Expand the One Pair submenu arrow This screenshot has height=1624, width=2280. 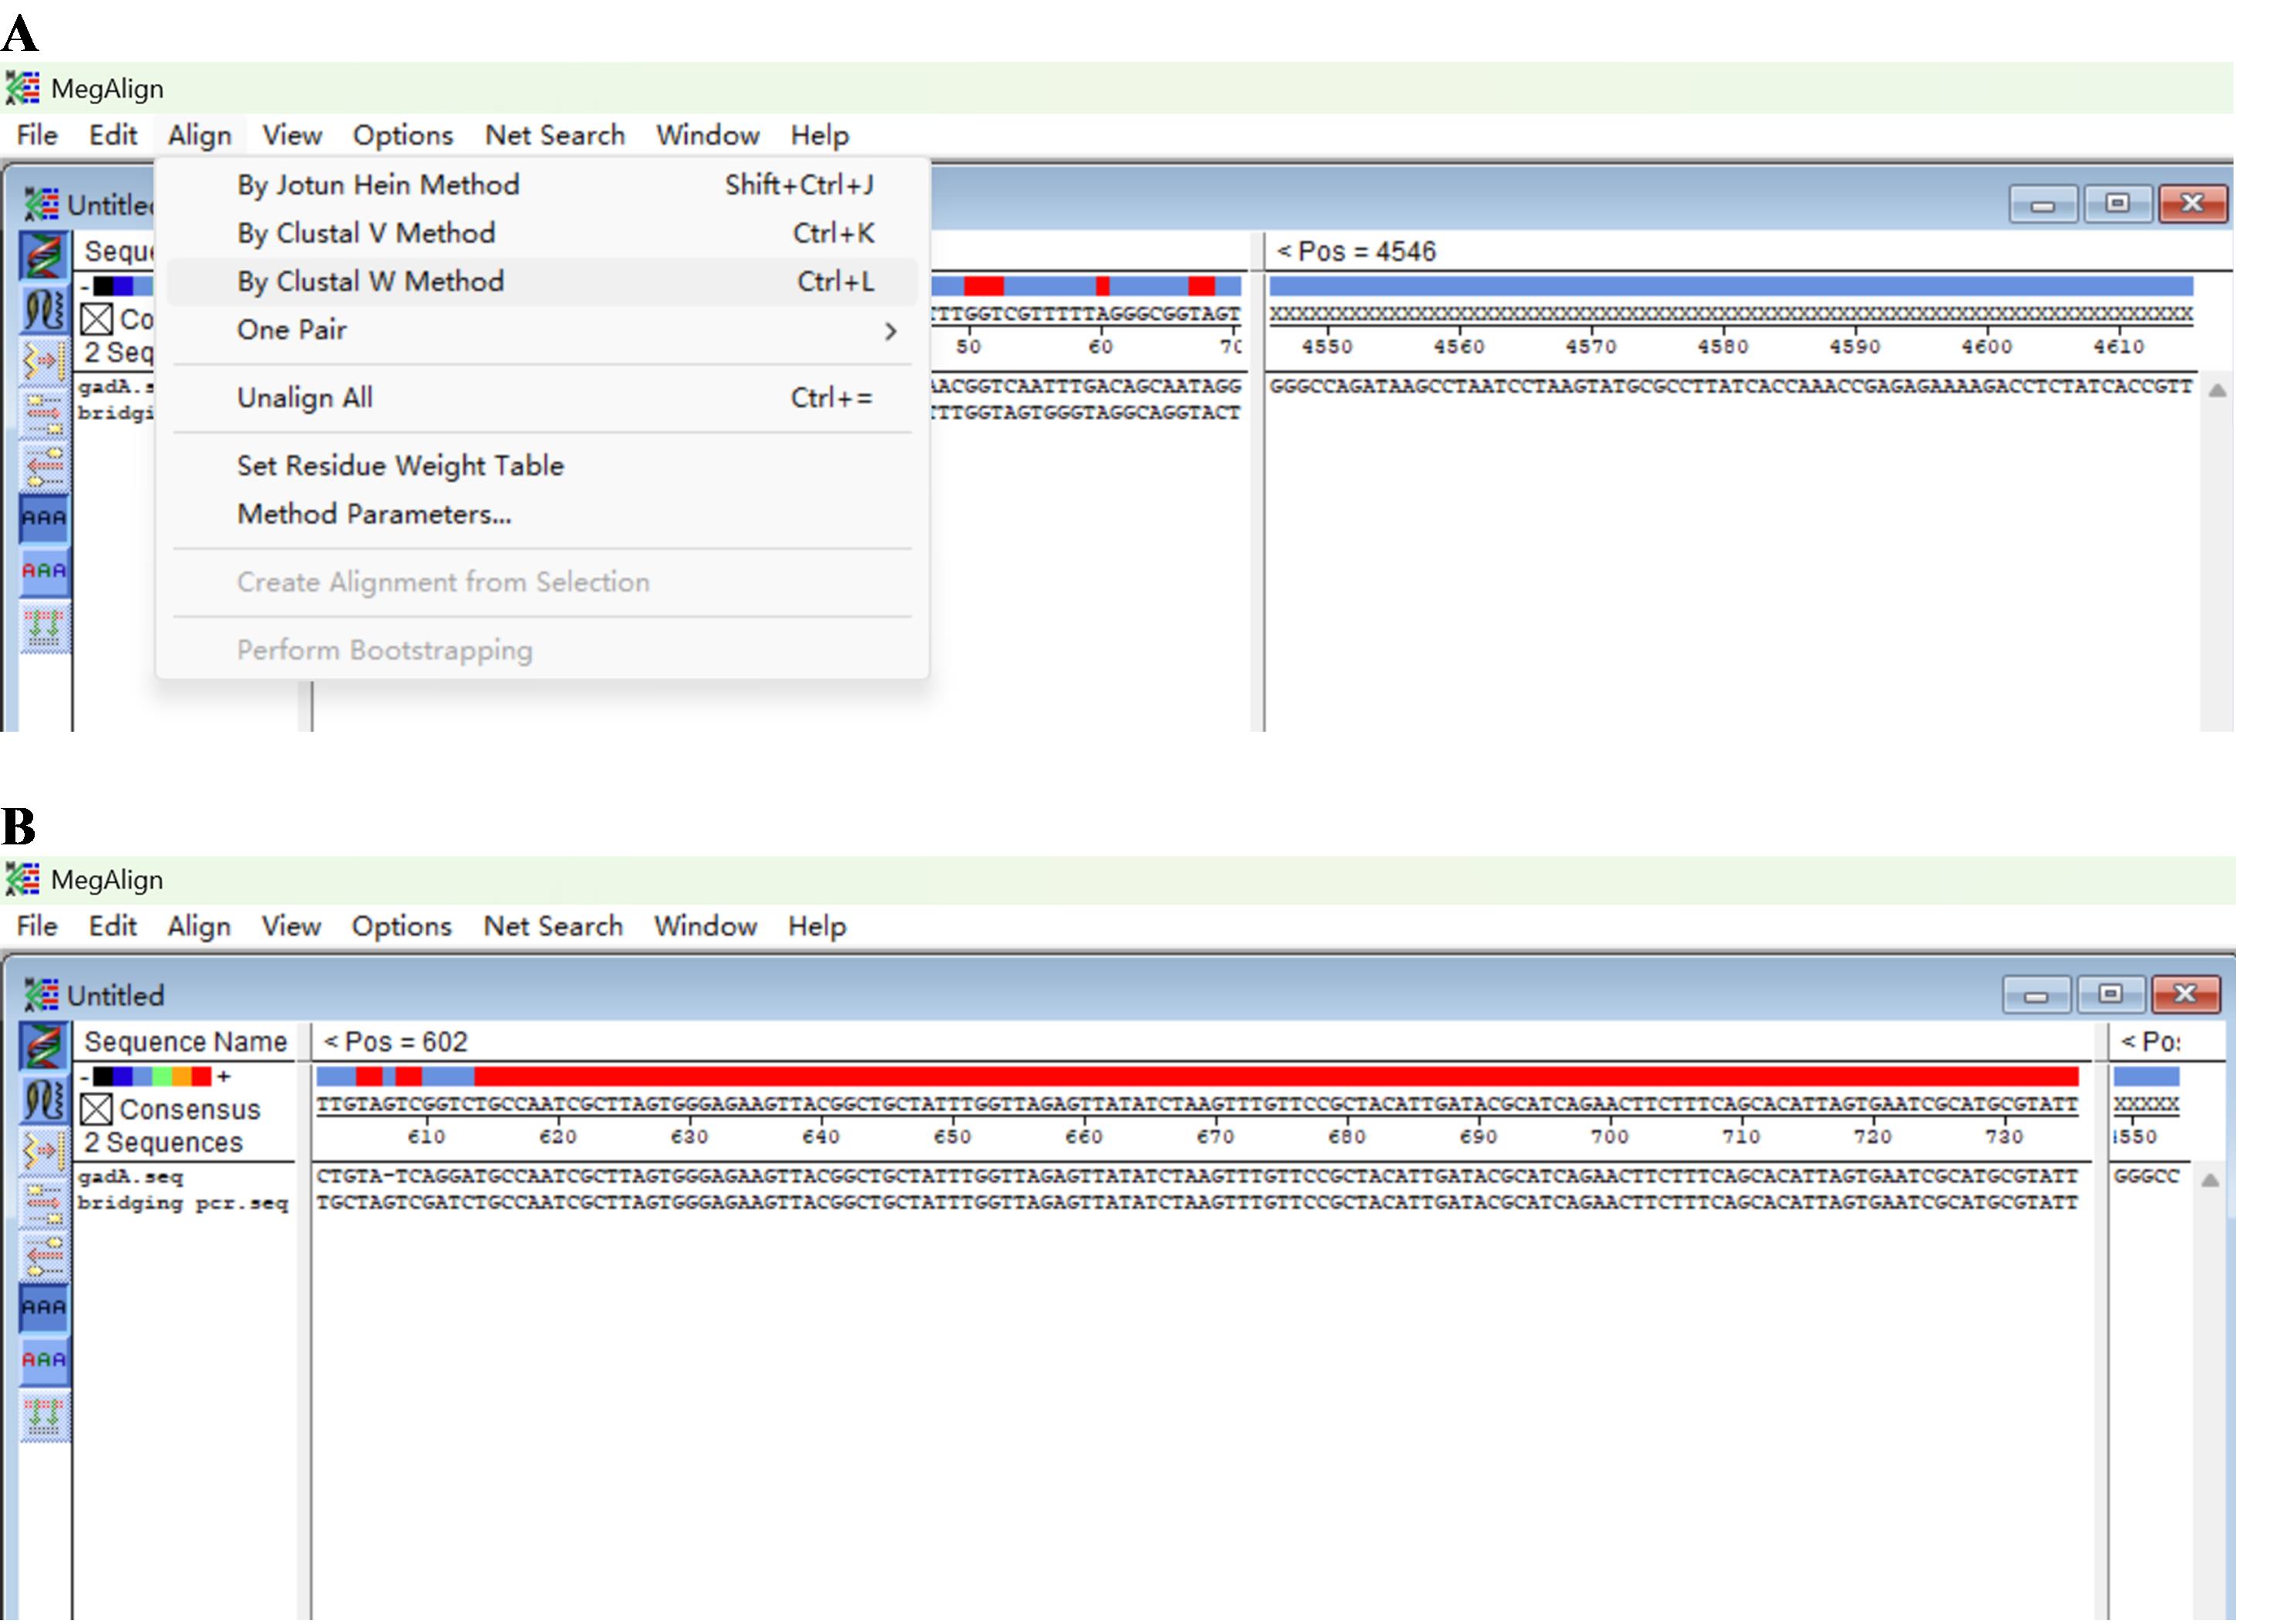click(x=890, y=331)
